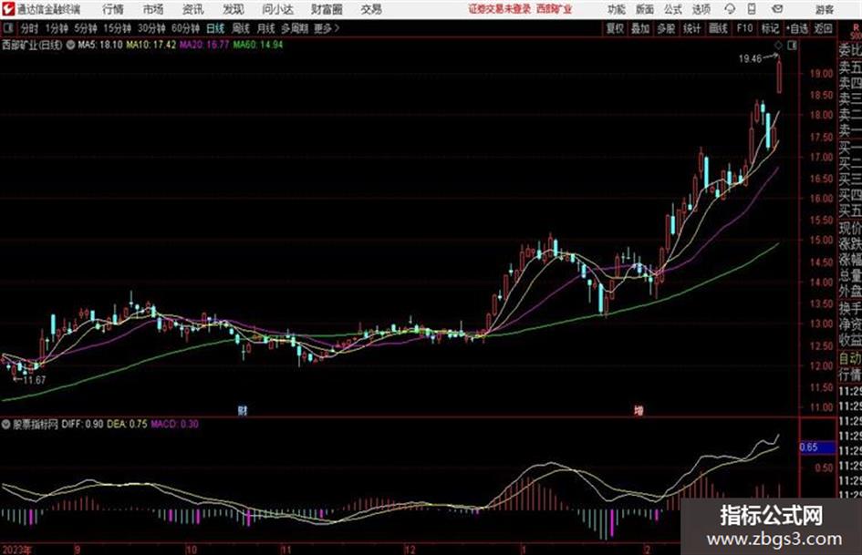Switch to 15分钟 period tab

tap(118, 28)
